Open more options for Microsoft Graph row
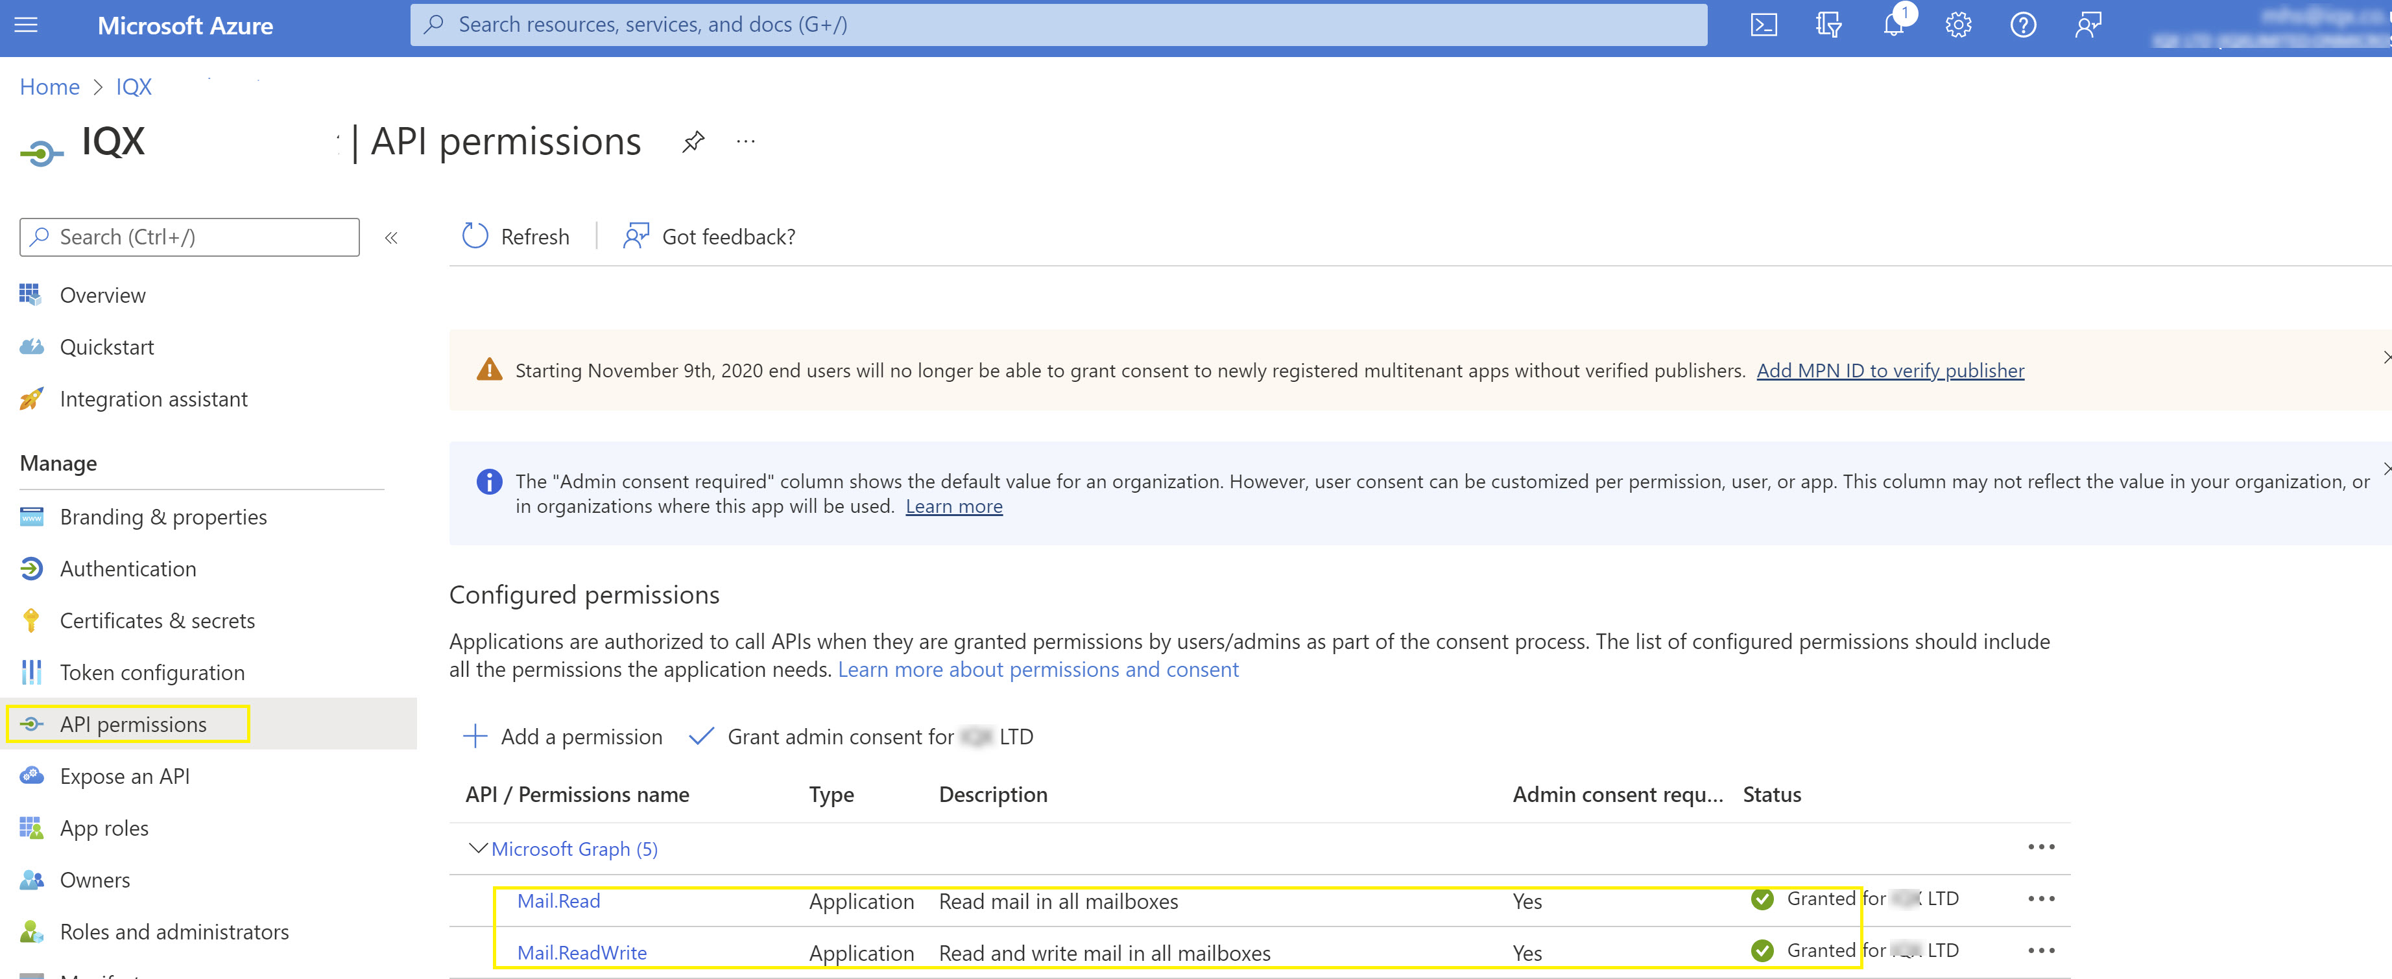 pos(2041,847)
